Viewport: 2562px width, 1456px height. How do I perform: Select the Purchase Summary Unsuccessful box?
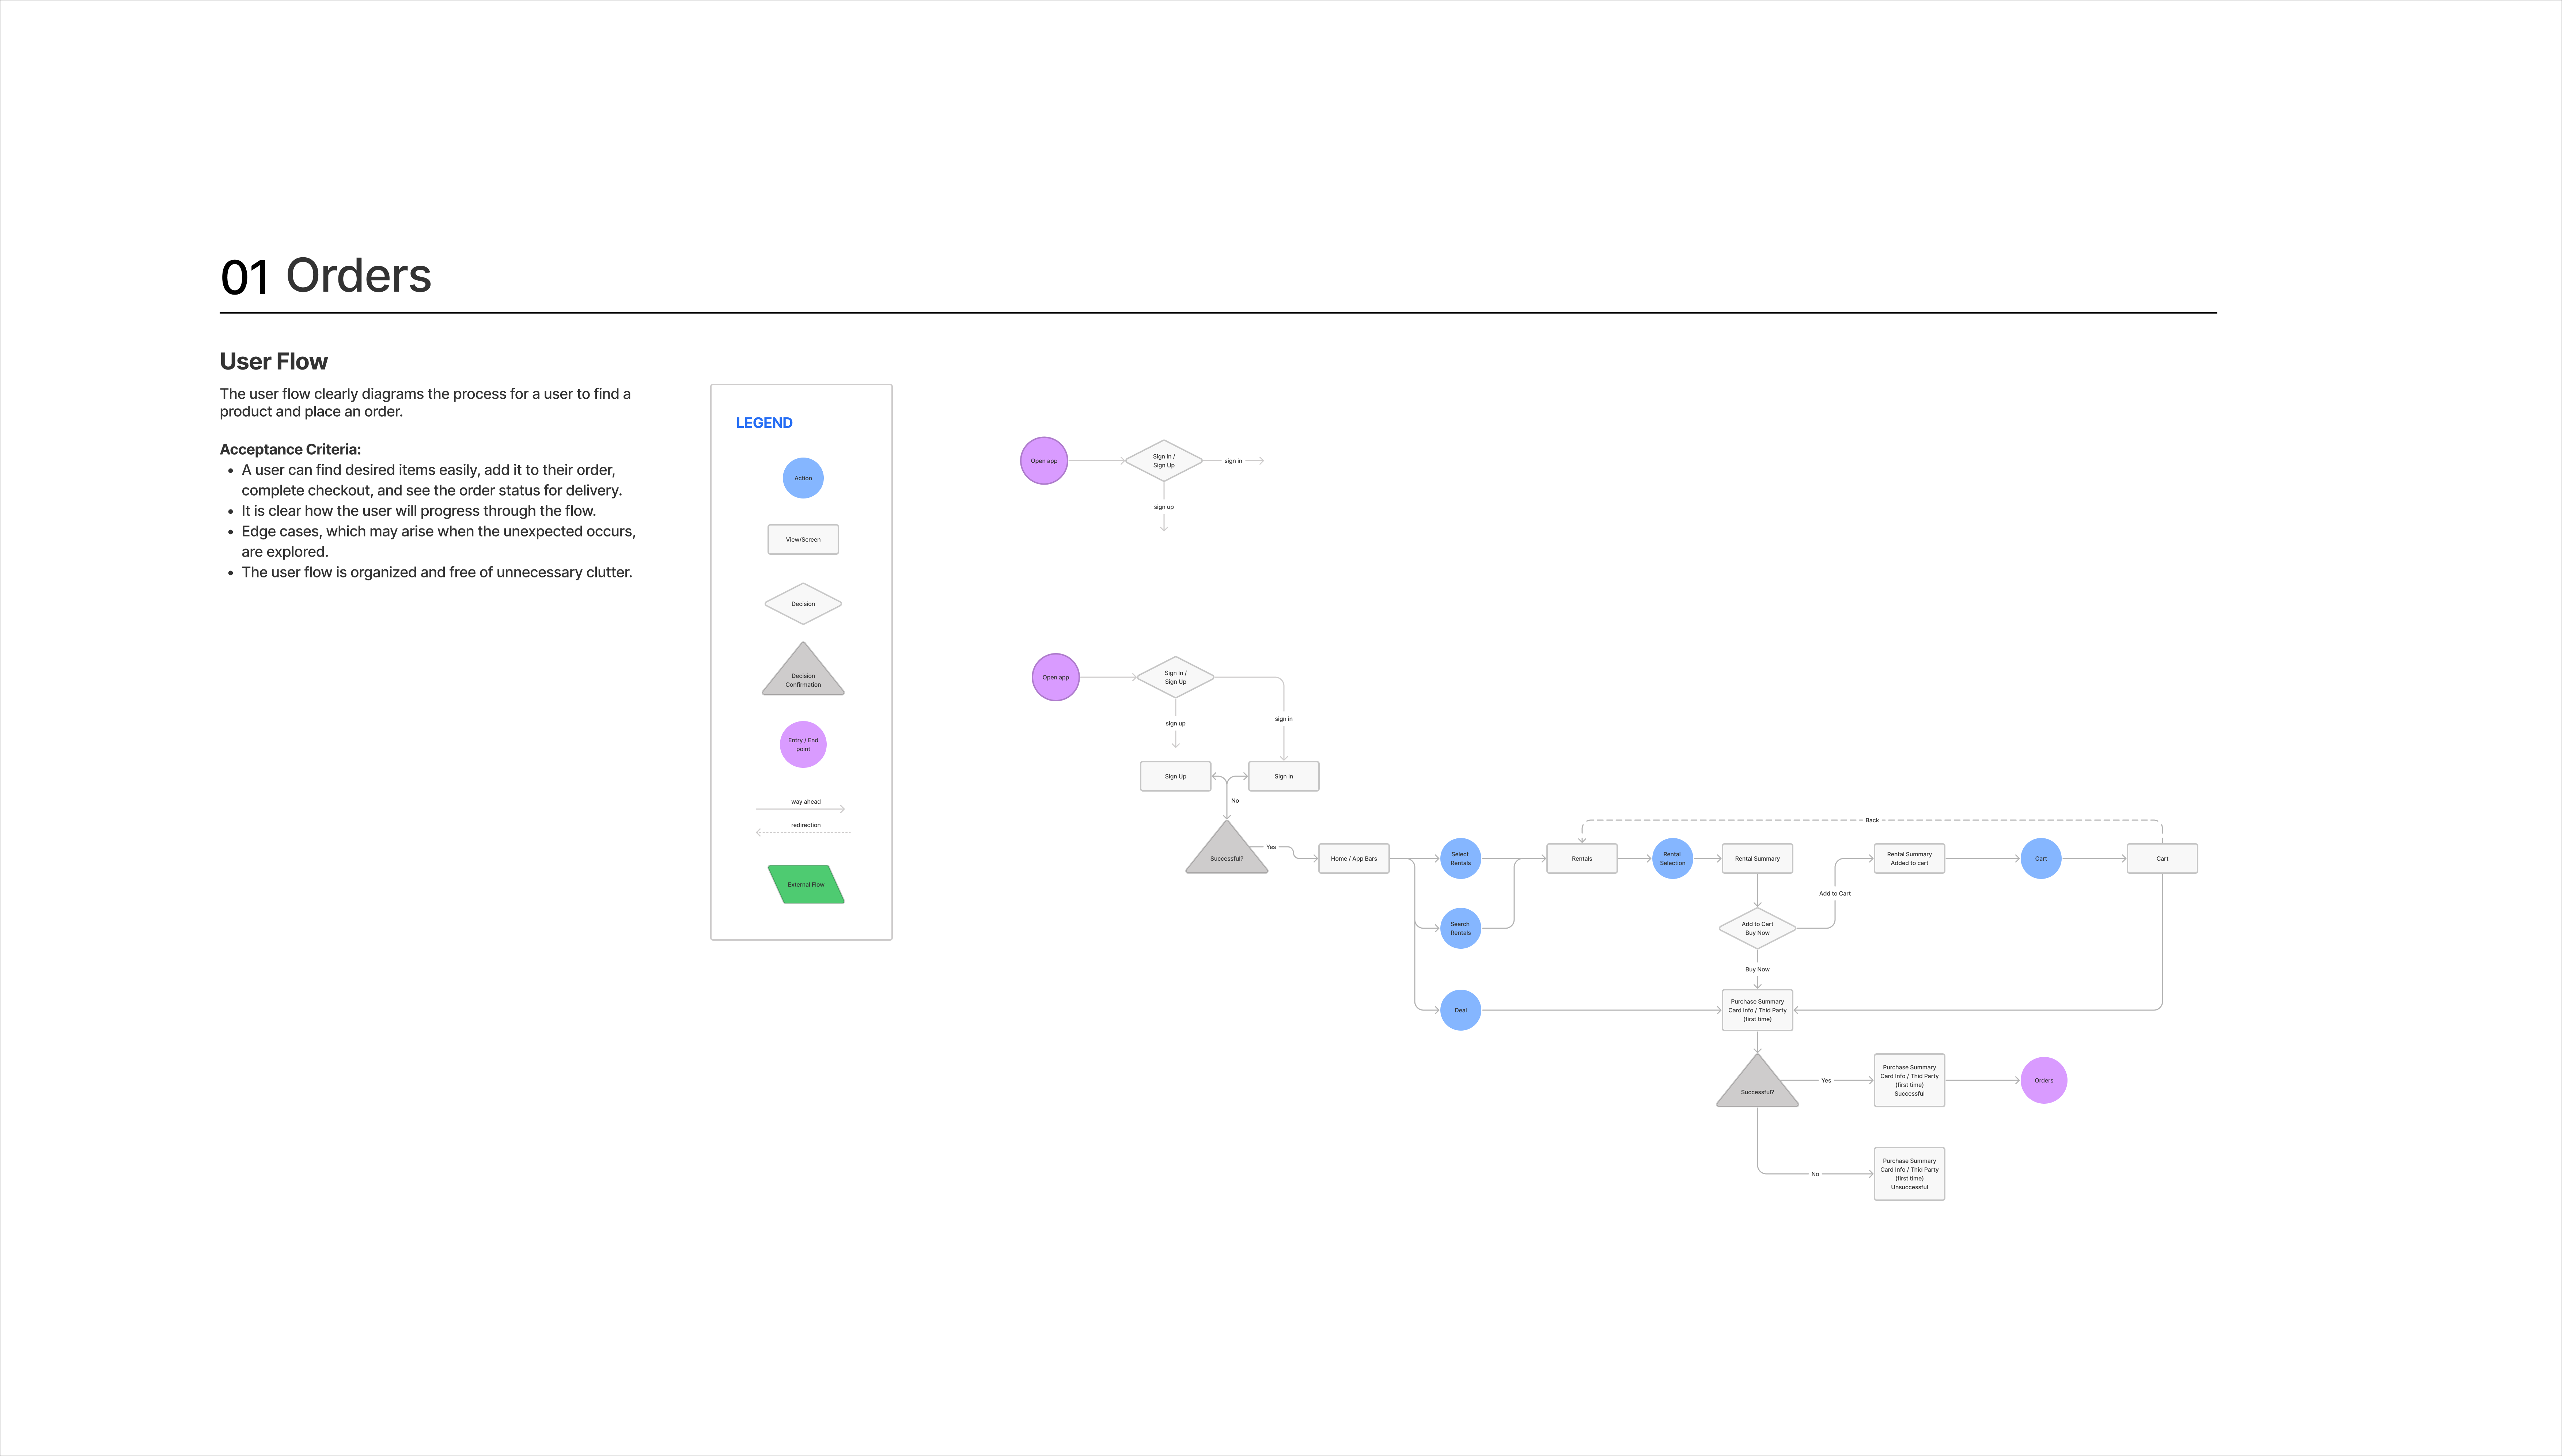pyautogui.click(x=1908, y=1173)
